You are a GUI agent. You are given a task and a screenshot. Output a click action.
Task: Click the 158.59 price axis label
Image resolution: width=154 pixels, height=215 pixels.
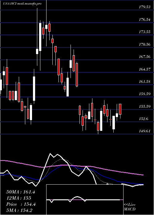144,94
